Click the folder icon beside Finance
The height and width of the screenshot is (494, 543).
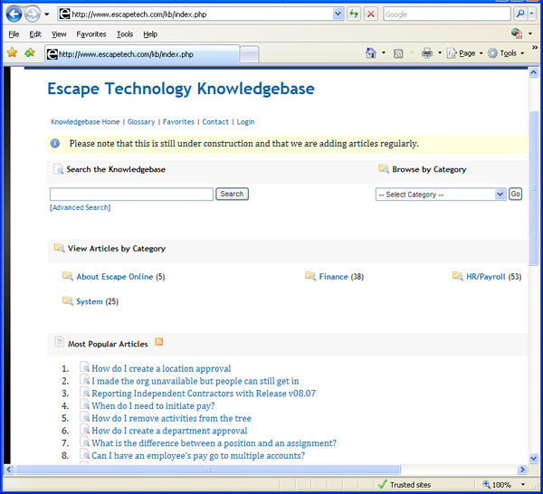310,276
